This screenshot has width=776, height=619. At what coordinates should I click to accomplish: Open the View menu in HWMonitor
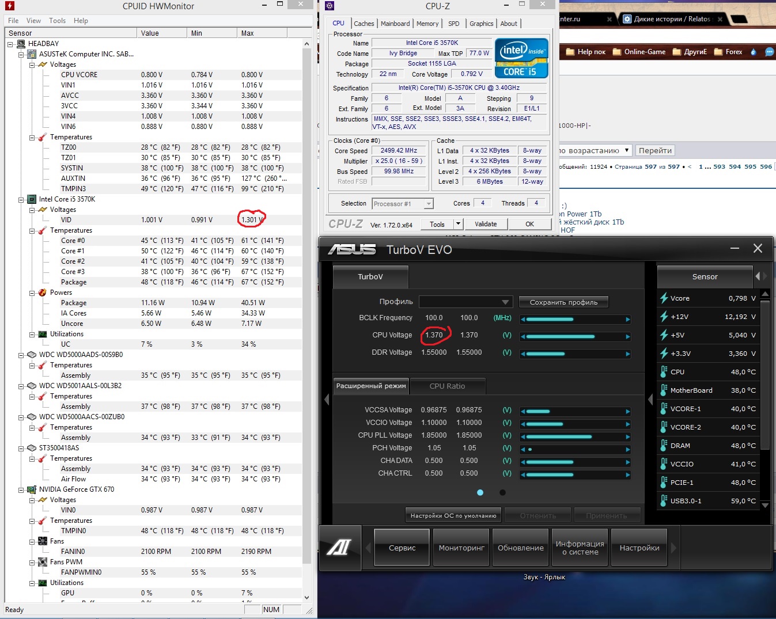(x=33, y=21)
